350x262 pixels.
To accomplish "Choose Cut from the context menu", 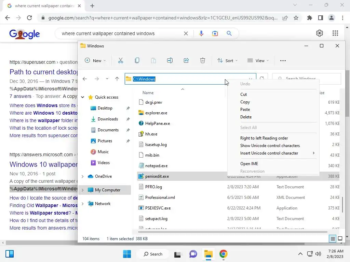I will [243, 94].
